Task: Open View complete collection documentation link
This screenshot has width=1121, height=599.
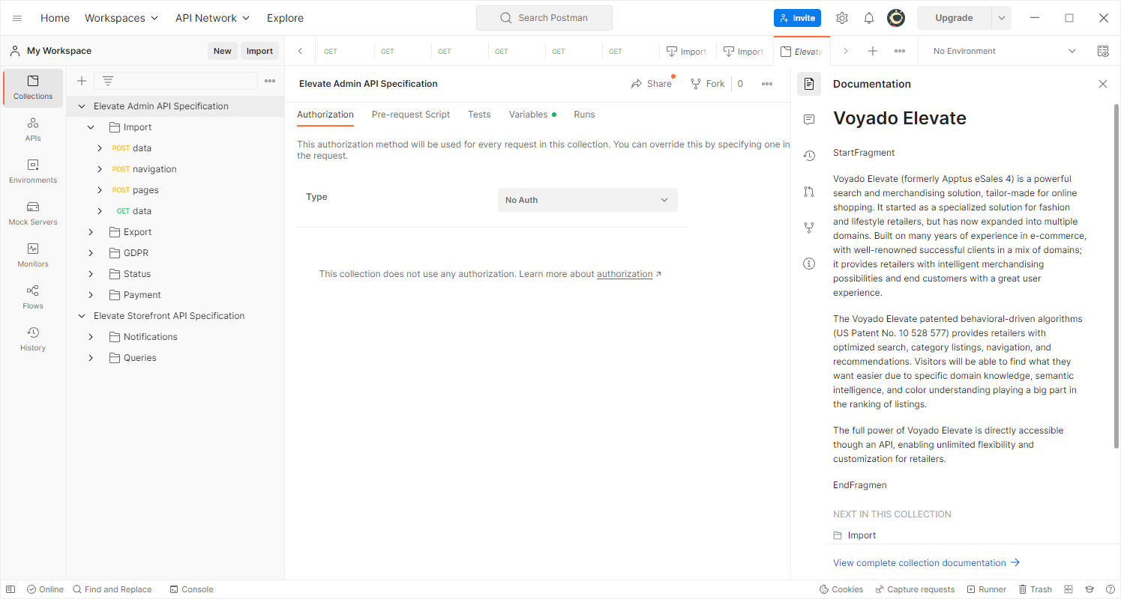Action: pyautogui.click(x=926, y=563)
